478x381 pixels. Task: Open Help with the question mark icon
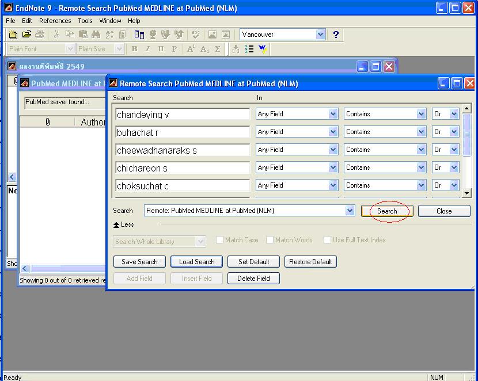336,35
